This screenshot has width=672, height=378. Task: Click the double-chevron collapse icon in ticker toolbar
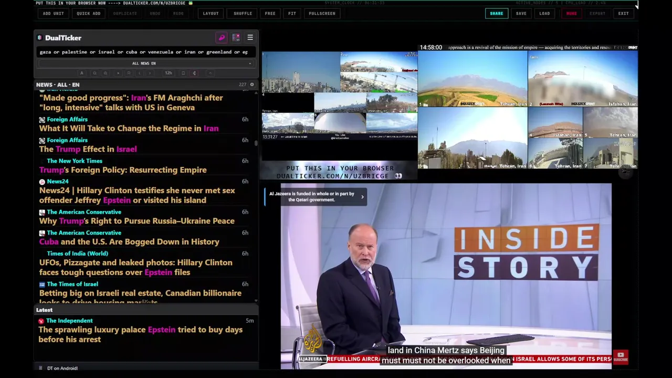(x=129, y=73)
